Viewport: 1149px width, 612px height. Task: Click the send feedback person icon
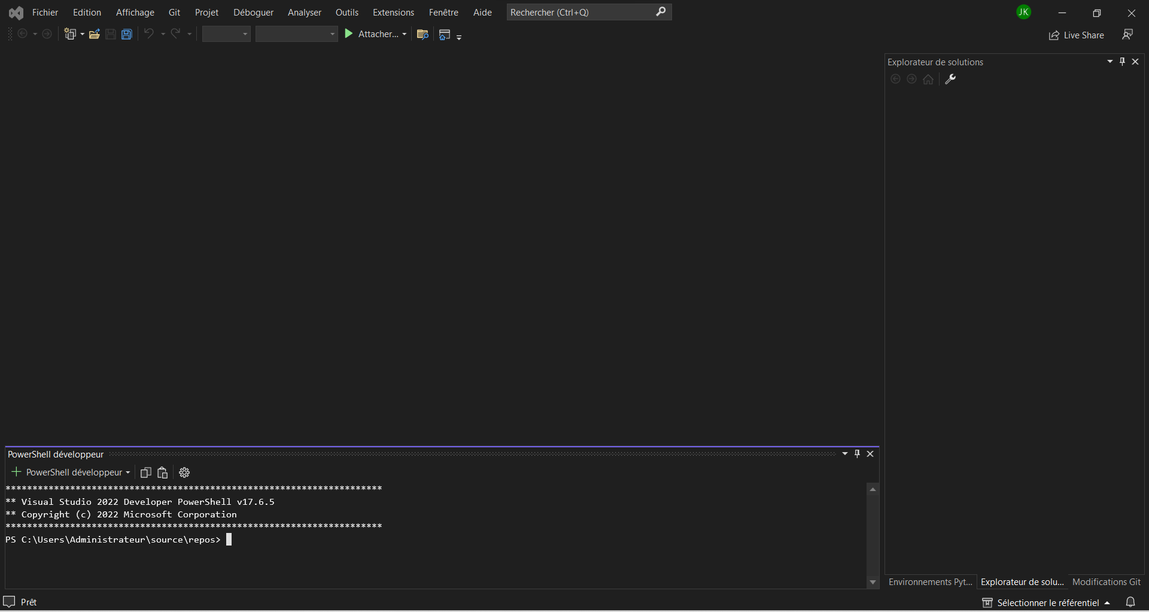[1127, 35]
